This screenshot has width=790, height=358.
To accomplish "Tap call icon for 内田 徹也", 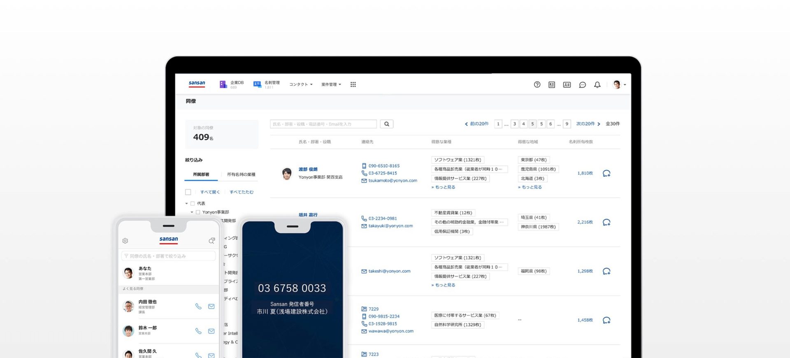I will point(198,306).
